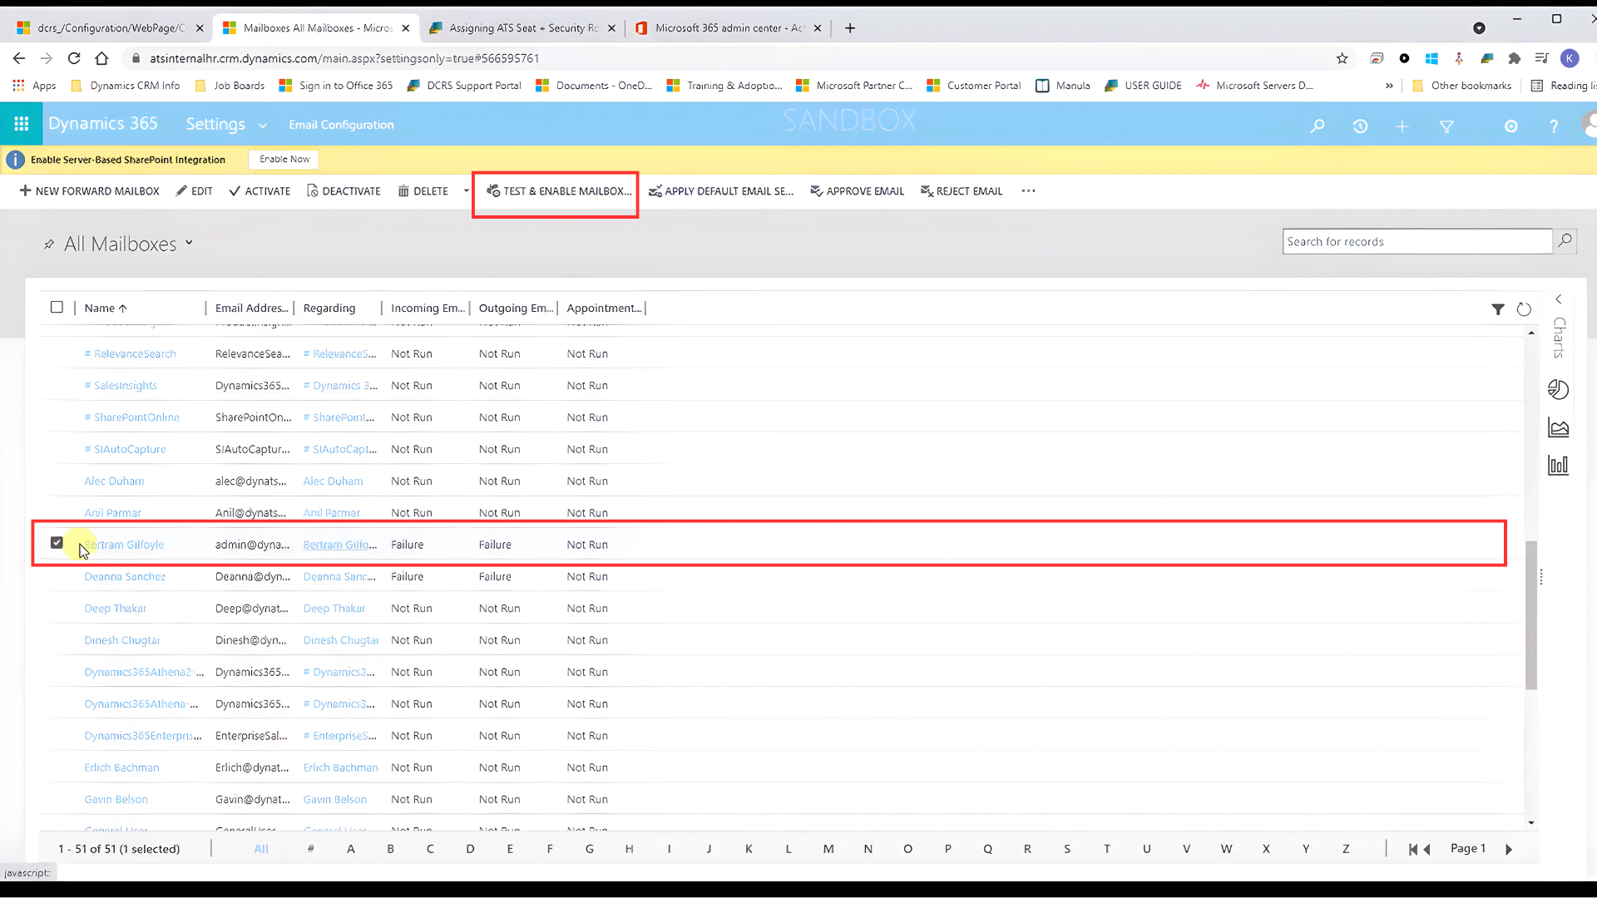Open Other bookmarks folder

click(x=1461, y=86)
